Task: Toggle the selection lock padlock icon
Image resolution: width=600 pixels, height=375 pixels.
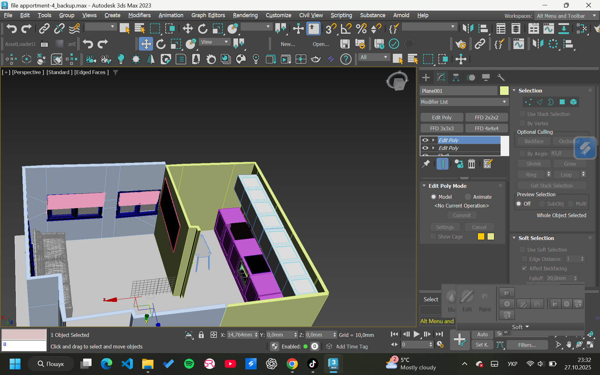Action: pos(201,335)
